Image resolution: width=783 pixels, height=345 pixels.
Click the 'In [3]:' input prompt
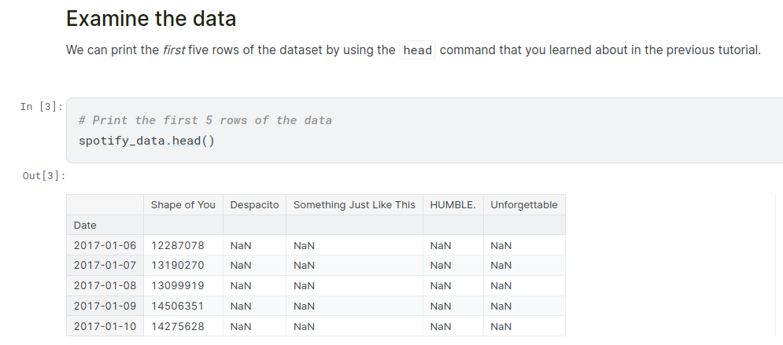[41, 107]
